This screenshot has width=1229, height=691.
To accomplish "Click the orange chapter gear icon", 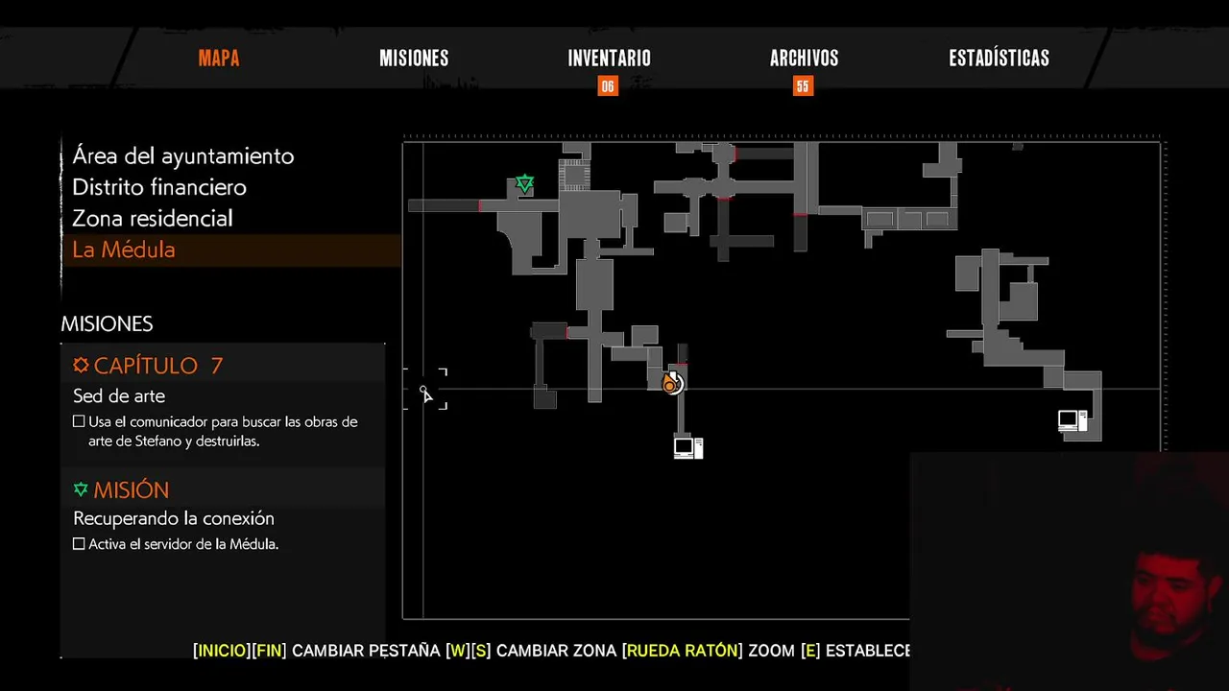I will 81,365.
